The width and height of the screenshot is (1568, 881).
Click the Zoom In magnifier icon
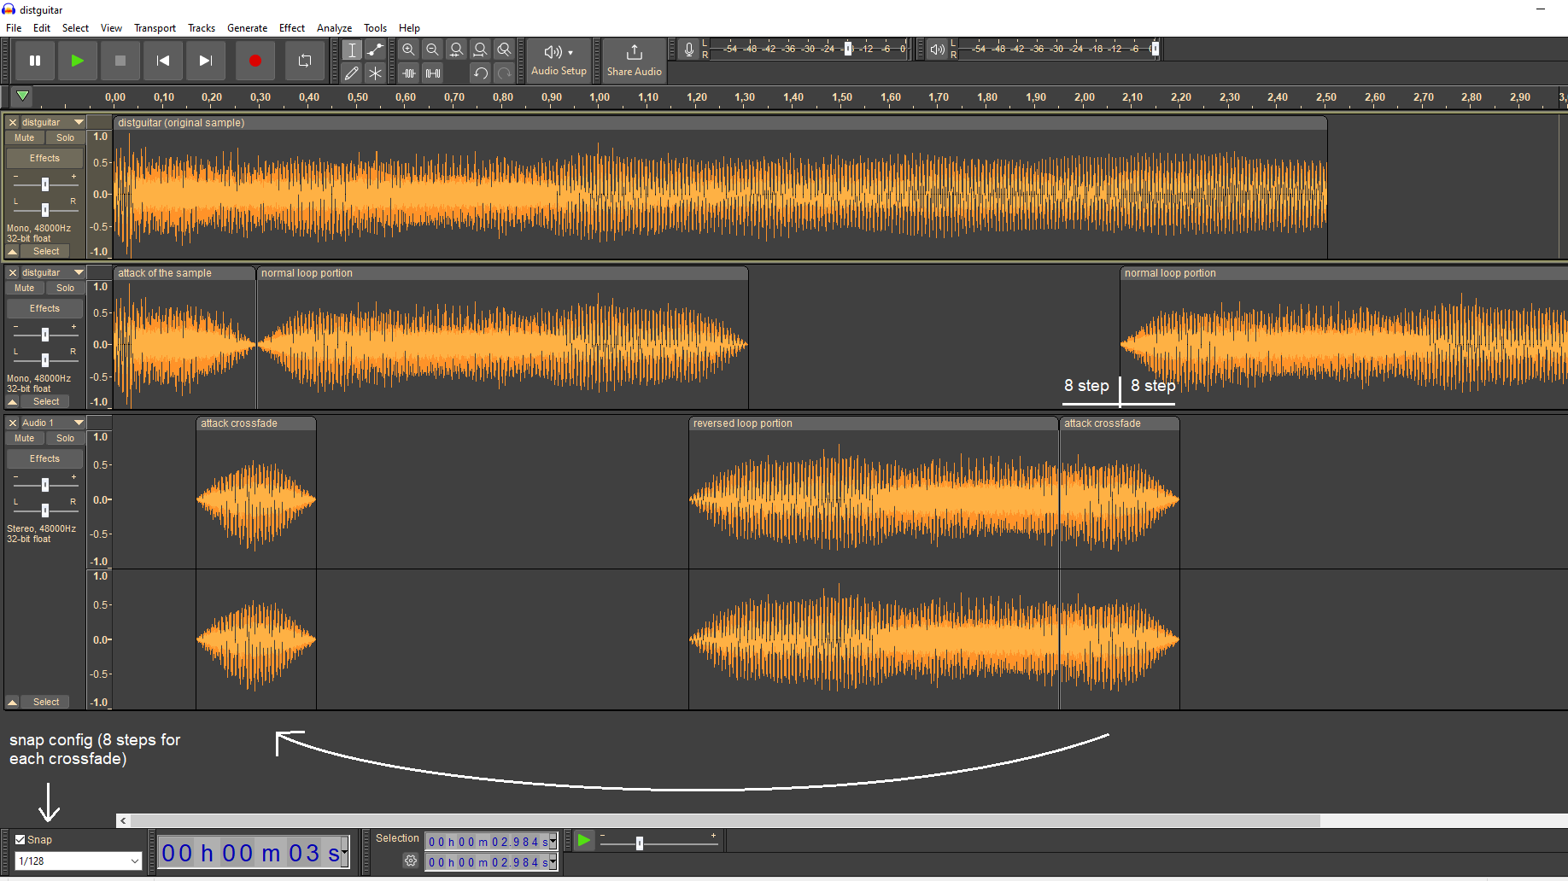pyautogui.click(x=408, y=50)
